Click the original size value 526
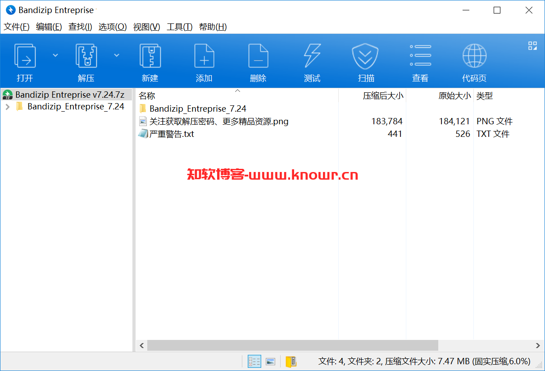Image resolution: width=545 pixels, height=371 pixels. [x=463, y=134]
